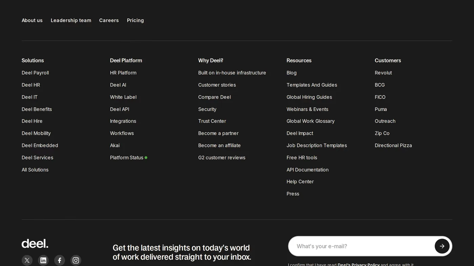Click Become a partner
The height and width of the screenshot is (266, 474).
[218, 133]
